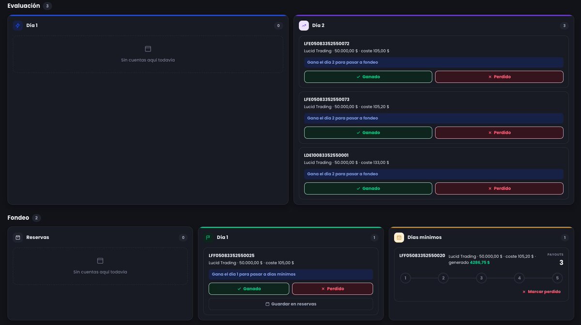Click the Fondeo count badge showing 2
Image resolution: width=581 pixels, height=325 pixels.
point(36,218)
